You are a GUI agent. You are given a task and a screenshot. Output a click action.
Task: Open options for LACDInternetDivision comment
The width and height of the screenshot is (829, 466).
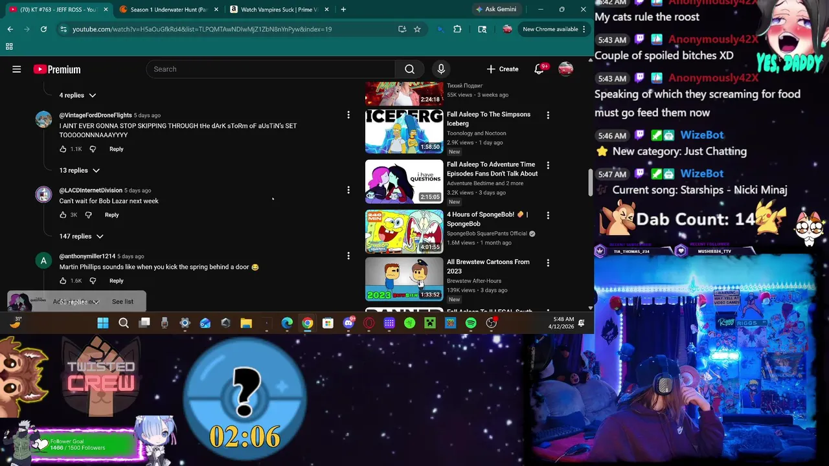point(348,190)
